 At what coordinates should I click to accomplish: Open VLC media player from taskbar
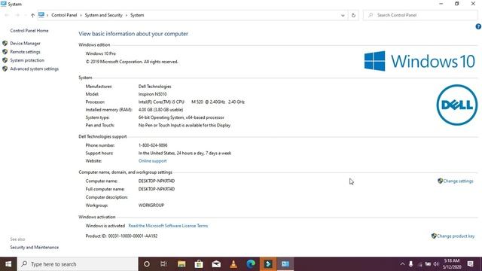[233, 264]
